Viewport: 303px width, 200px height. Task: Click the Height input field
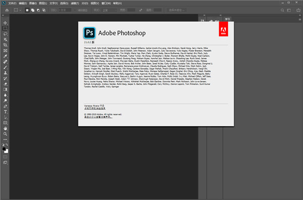pyautogui.click(x=158, y=10)
